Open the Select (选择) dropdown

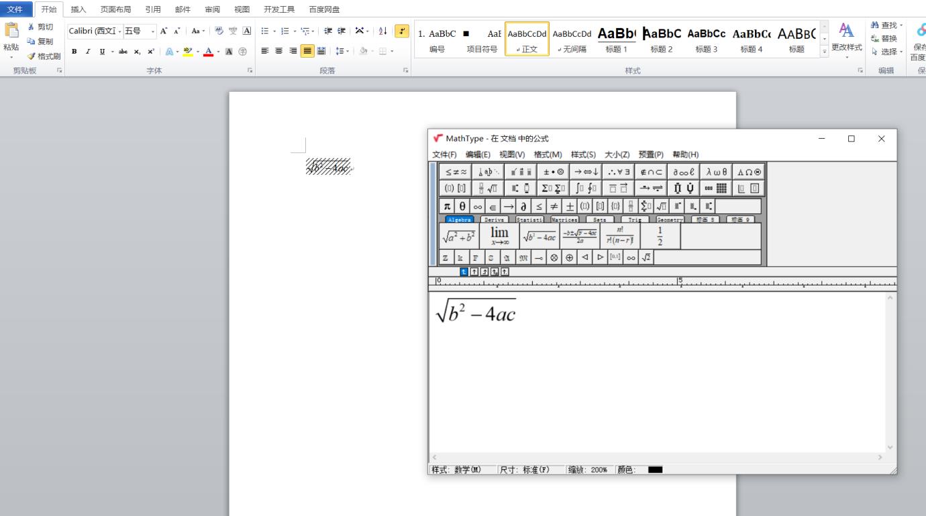tap(887, 52)
